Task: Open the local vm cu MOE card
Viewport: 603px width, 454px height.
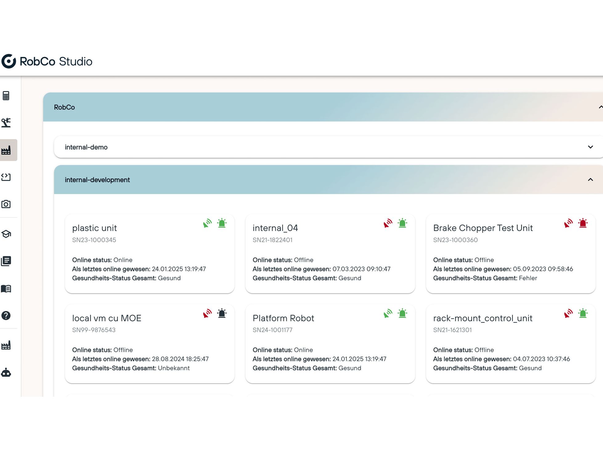Action: coord(150,344)
